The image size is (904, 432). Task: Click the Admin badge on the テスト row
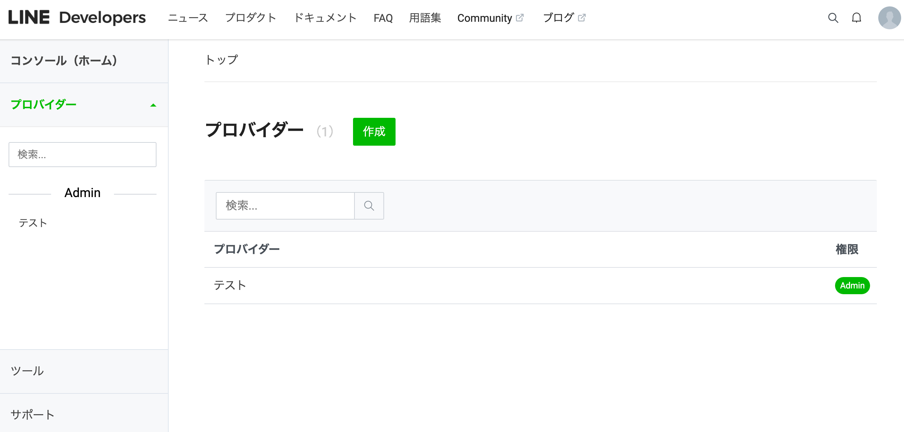click(x=852, y=285)
